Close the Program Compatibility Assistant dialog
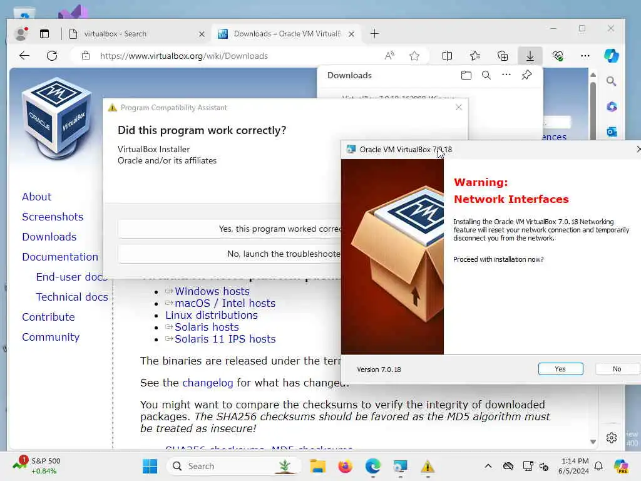The image size is (641, 481). click(459, 107)
